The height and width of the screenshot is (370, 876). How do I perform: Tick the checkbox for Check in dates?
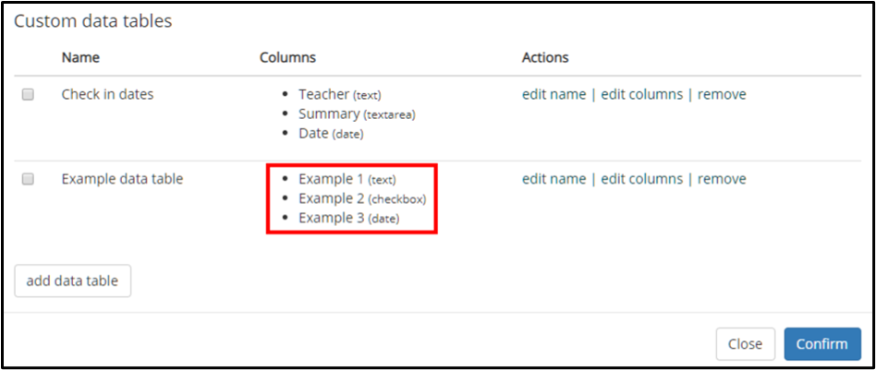pyautogui.click(x=28, y=95)
